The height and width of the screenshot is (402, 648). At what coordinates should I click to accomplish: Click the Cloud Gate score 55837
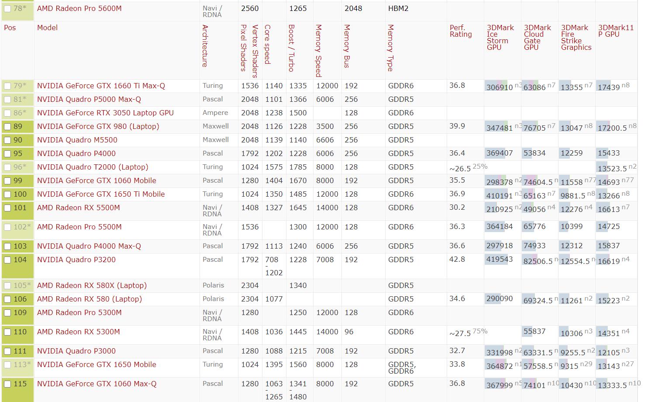tap(534, 332)
